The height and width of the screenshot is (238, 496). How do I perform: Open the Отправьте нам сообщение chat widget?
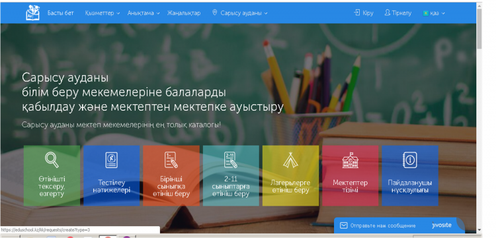(x=399, y=225)
